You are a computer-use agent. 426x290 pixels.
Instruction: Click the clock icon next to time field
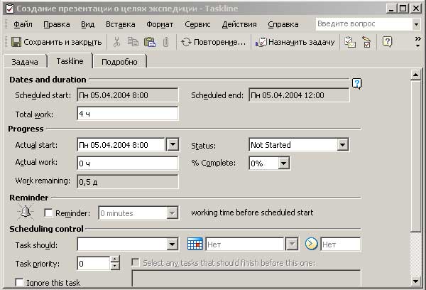tap(312, 245)
